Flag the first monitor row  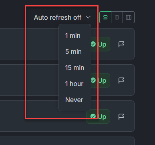pyautogui.click(x=121, y=44)
